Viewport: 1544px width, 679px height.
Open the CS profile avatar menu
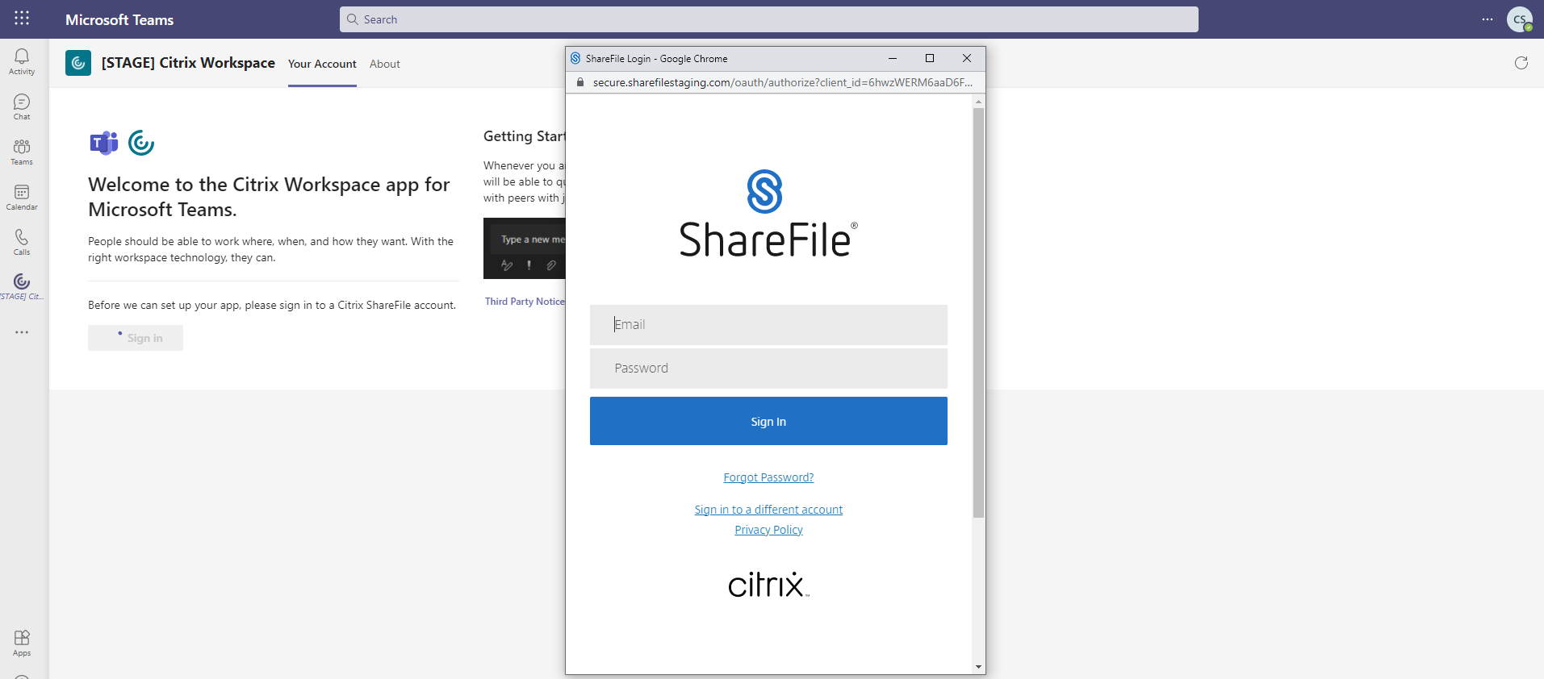point(1520,19)
